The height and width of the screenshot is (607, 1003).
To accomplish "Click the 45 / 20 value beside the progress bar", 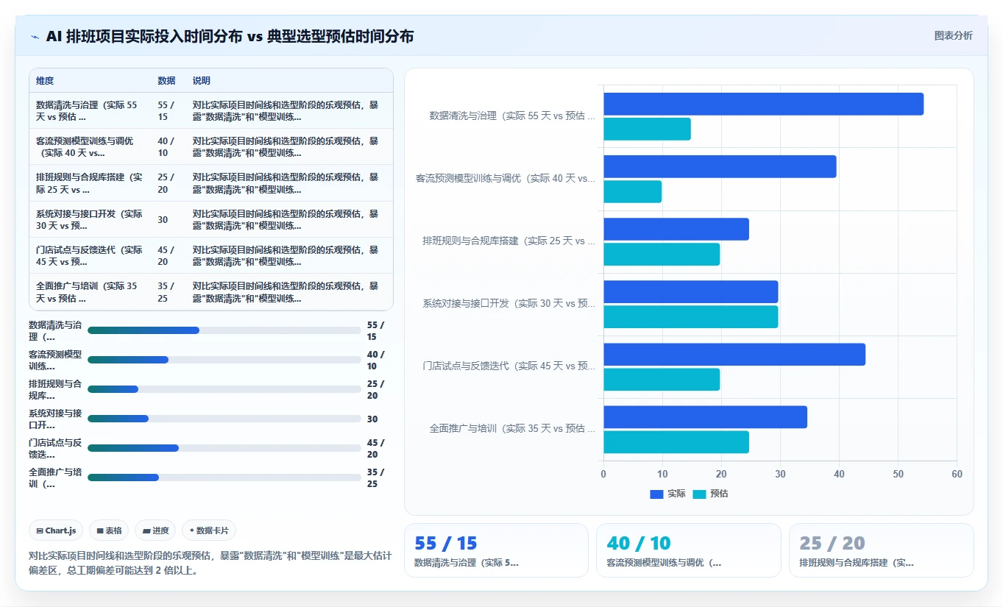I will click(x=376, y=448).
